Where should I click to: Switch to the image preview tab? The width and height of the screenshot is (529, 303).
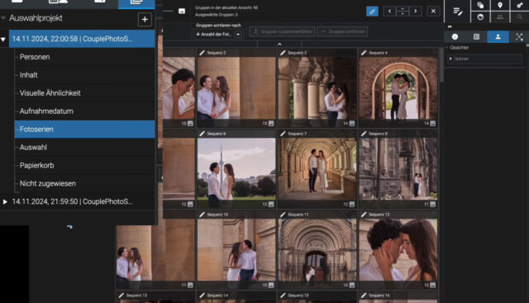476,36
